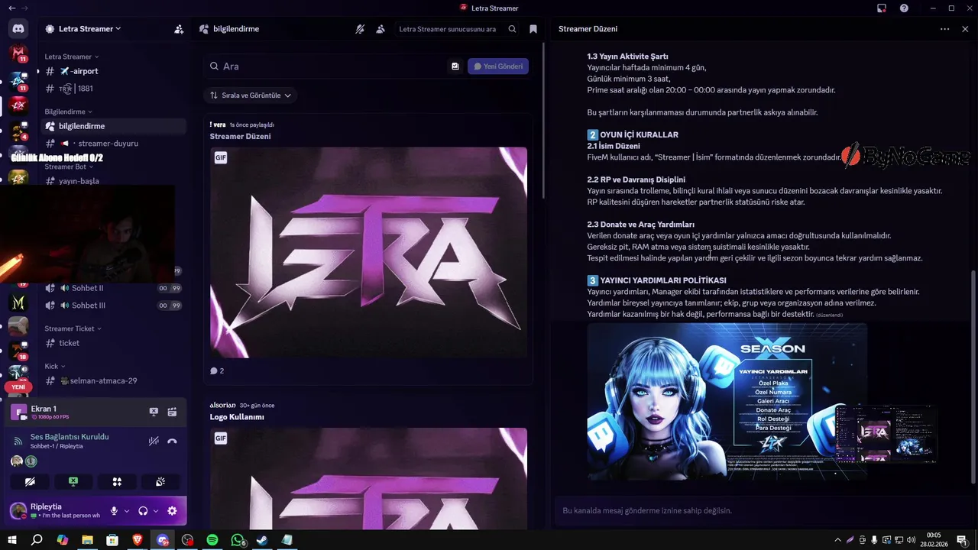Open the Windows notification center icon
Image resolution: width=978 pixels, height=550 pixels.
[x=961, y=540]
